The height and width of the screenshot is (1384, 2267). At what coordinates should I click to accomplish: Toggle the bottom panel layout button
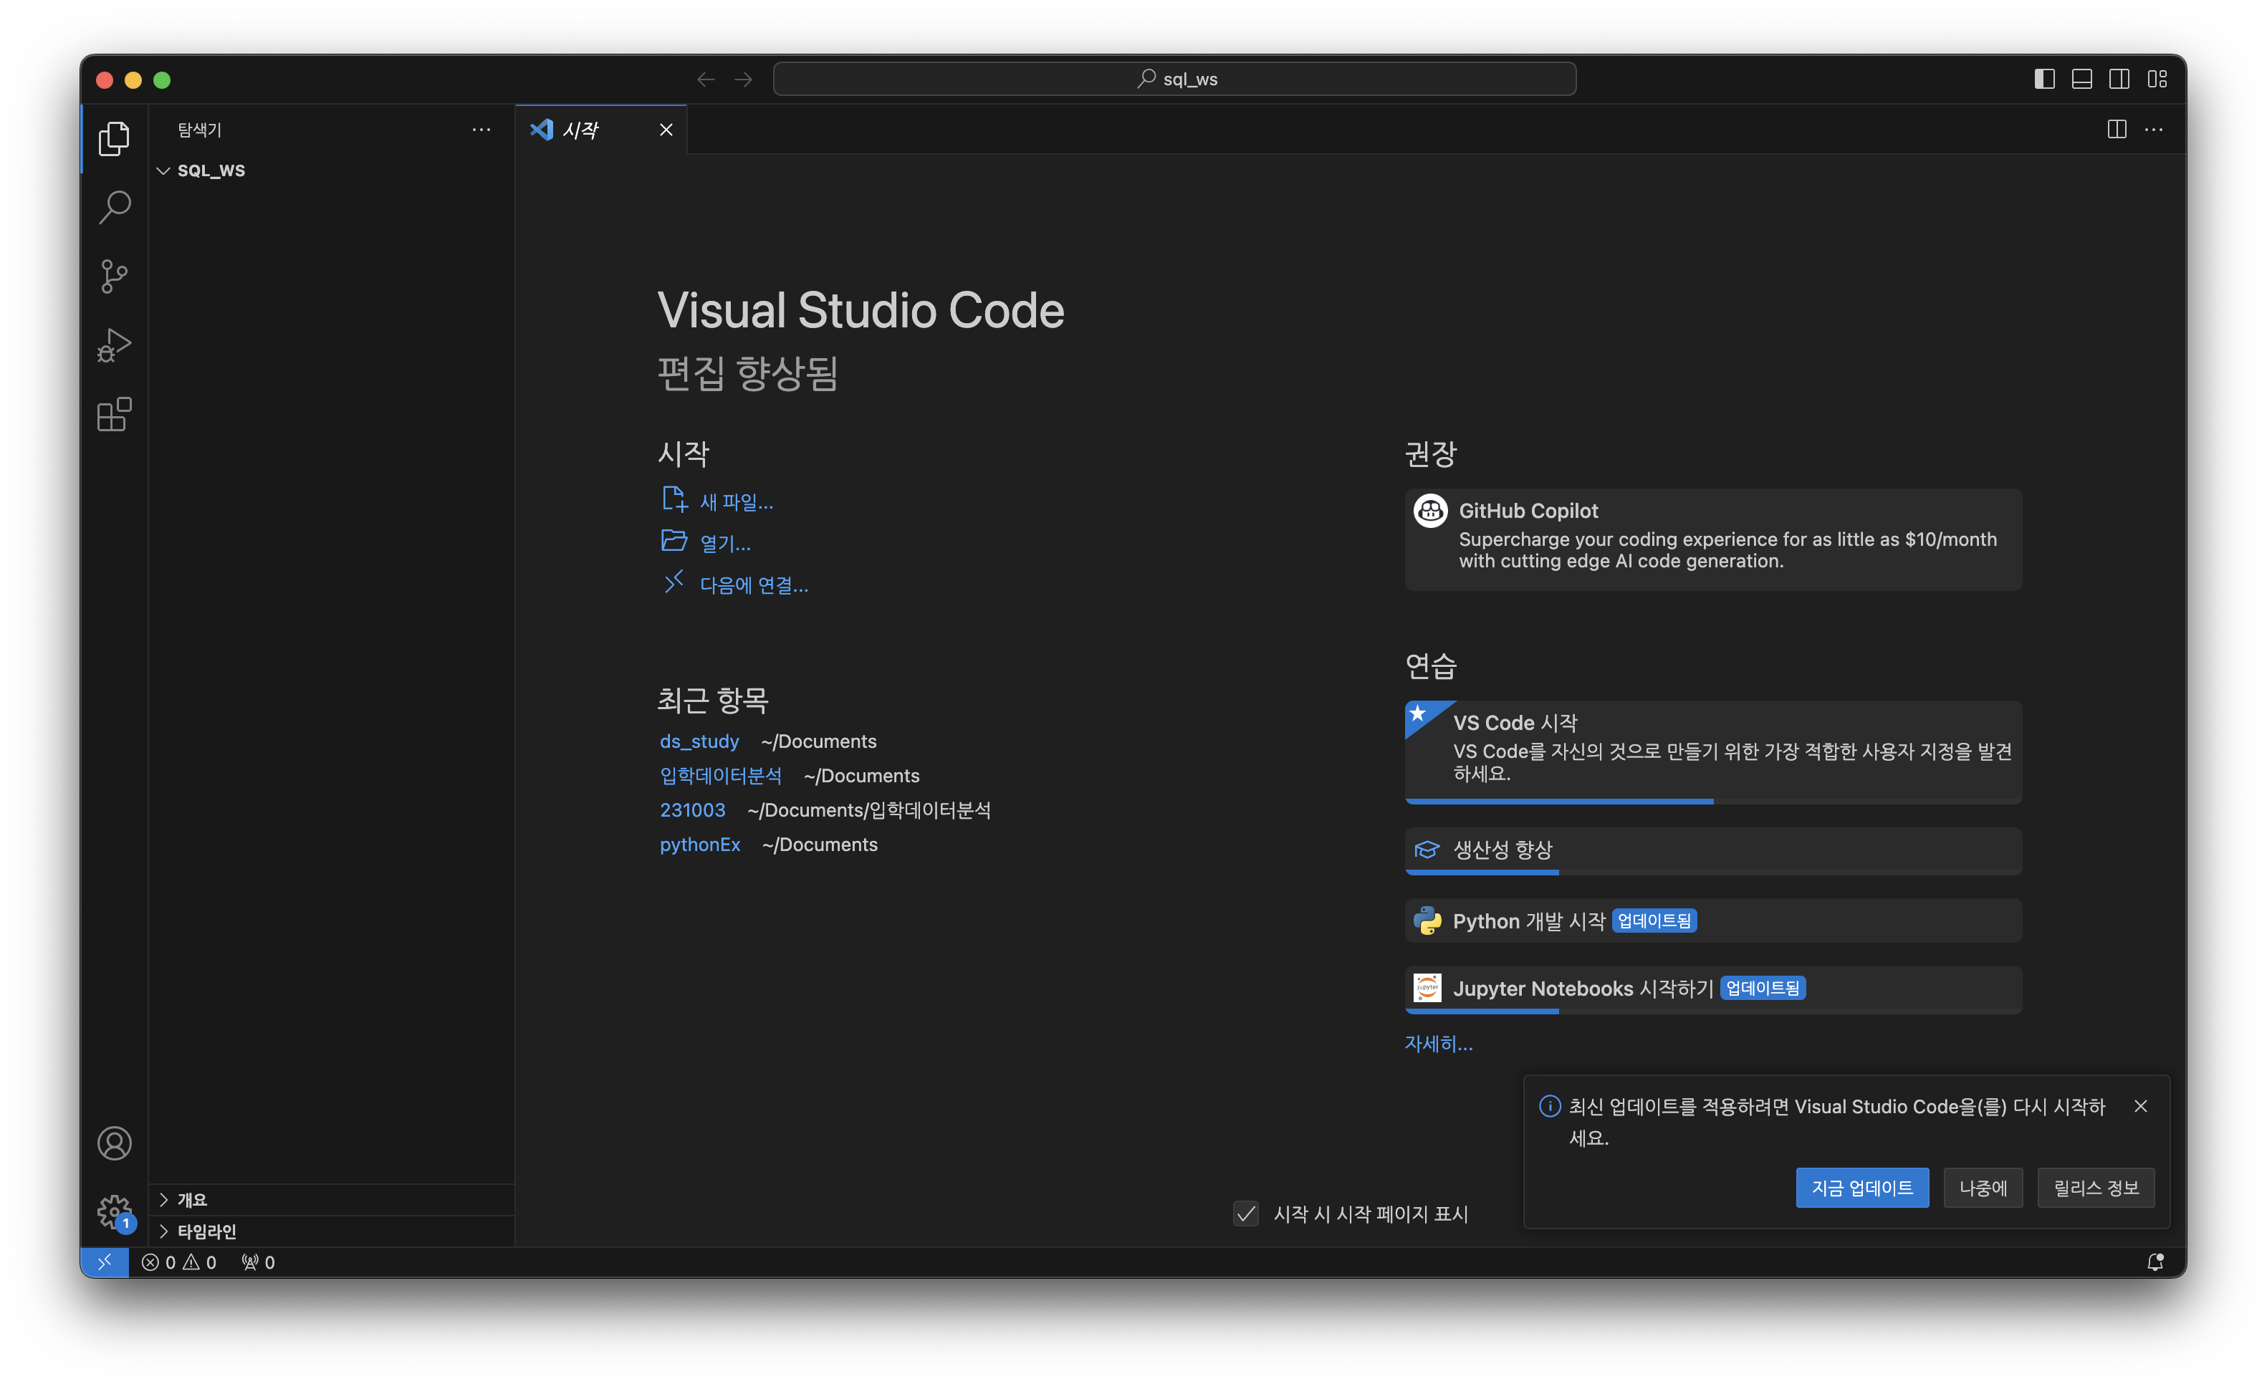coord(2081,79)
